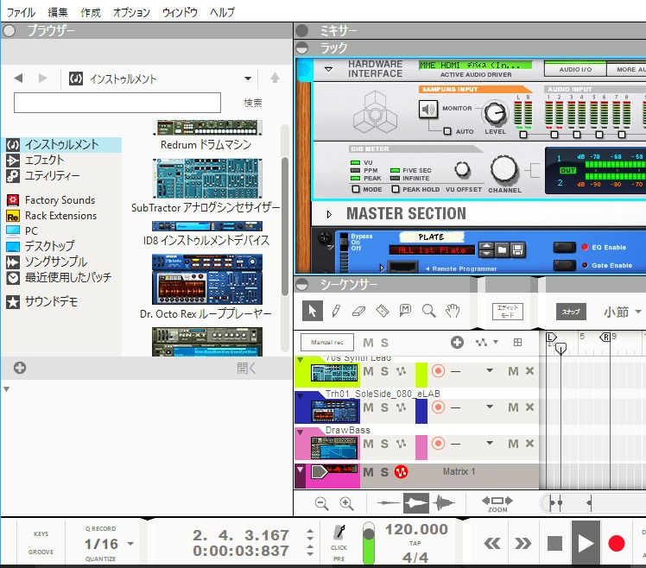646x568 pixels.
Task: Select the razor tool in sequencer
Action: (383, 311)
